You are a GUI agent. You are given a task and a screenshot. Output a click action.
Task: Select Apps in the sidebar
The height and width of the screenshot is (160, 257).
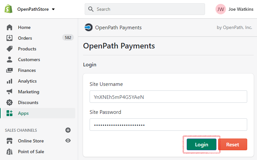(39, 113)
